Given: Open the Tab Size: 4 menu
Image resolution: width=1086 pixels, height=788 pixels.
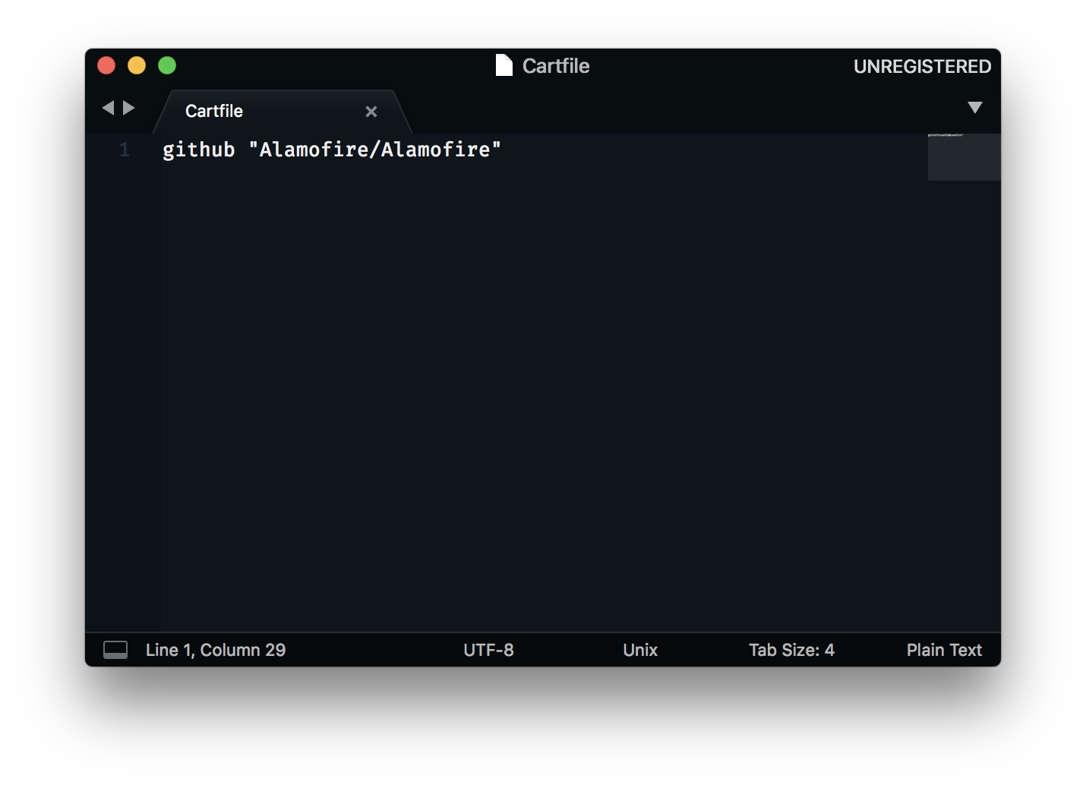Looking at the screenshot, I should point(791,650).
